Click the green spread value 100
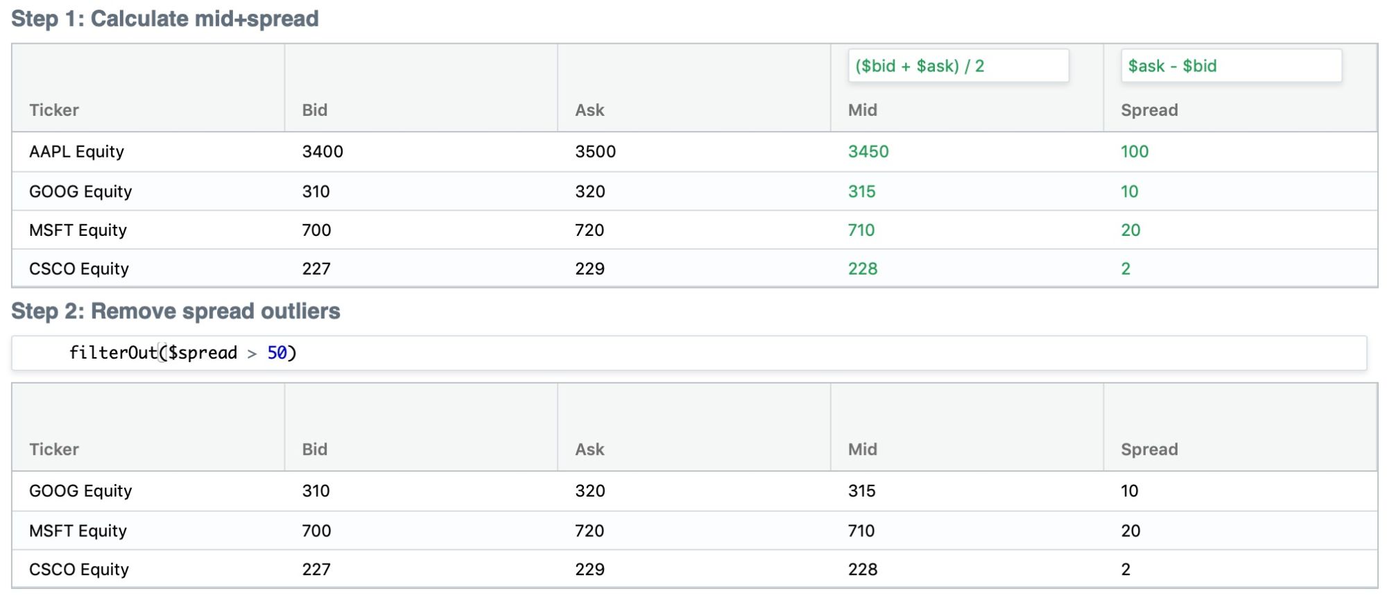The height and width of the screenshot is (600, 1387). 1135,152
